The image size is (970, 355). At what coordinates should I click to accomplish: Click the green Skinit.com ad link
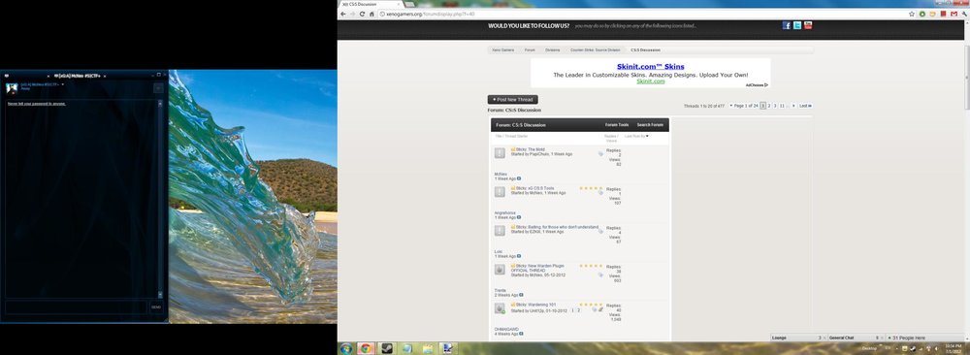[650, 81]
